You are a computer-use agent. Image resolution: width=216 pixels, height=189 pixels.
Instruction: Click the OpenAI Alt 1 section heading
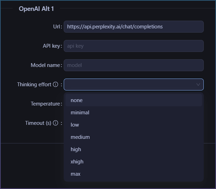point(36,9)
